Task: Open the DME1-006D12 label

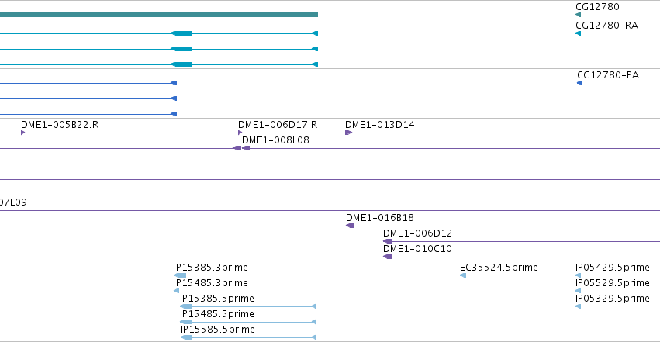Action: coord(417,233)
